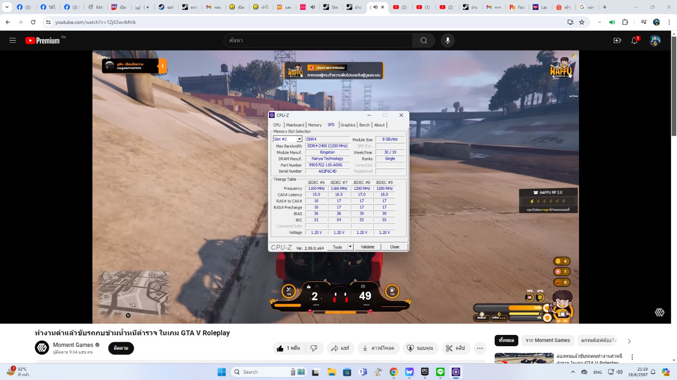Expand the Slot #2 memory slot dropdown

coord(299,139)
